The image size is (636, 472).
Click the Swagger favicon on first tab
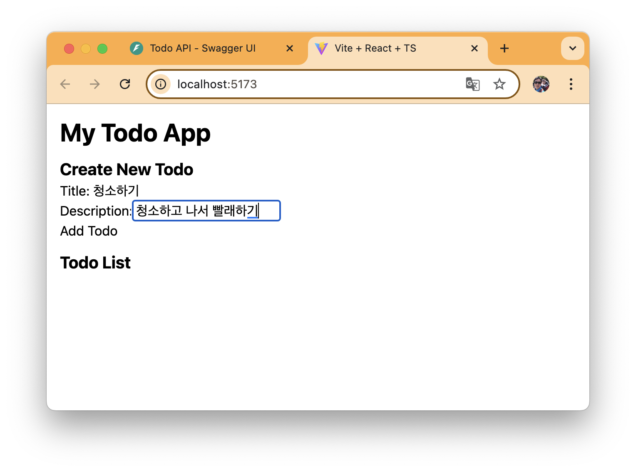point(137,48)
